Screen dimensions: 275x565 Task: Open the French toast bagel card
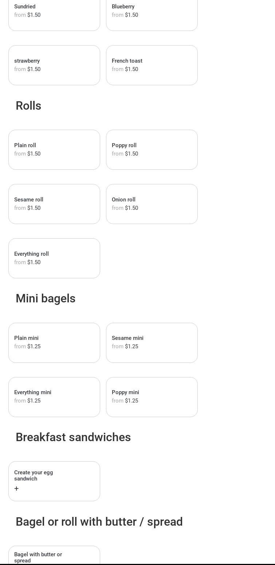point(152,65)
